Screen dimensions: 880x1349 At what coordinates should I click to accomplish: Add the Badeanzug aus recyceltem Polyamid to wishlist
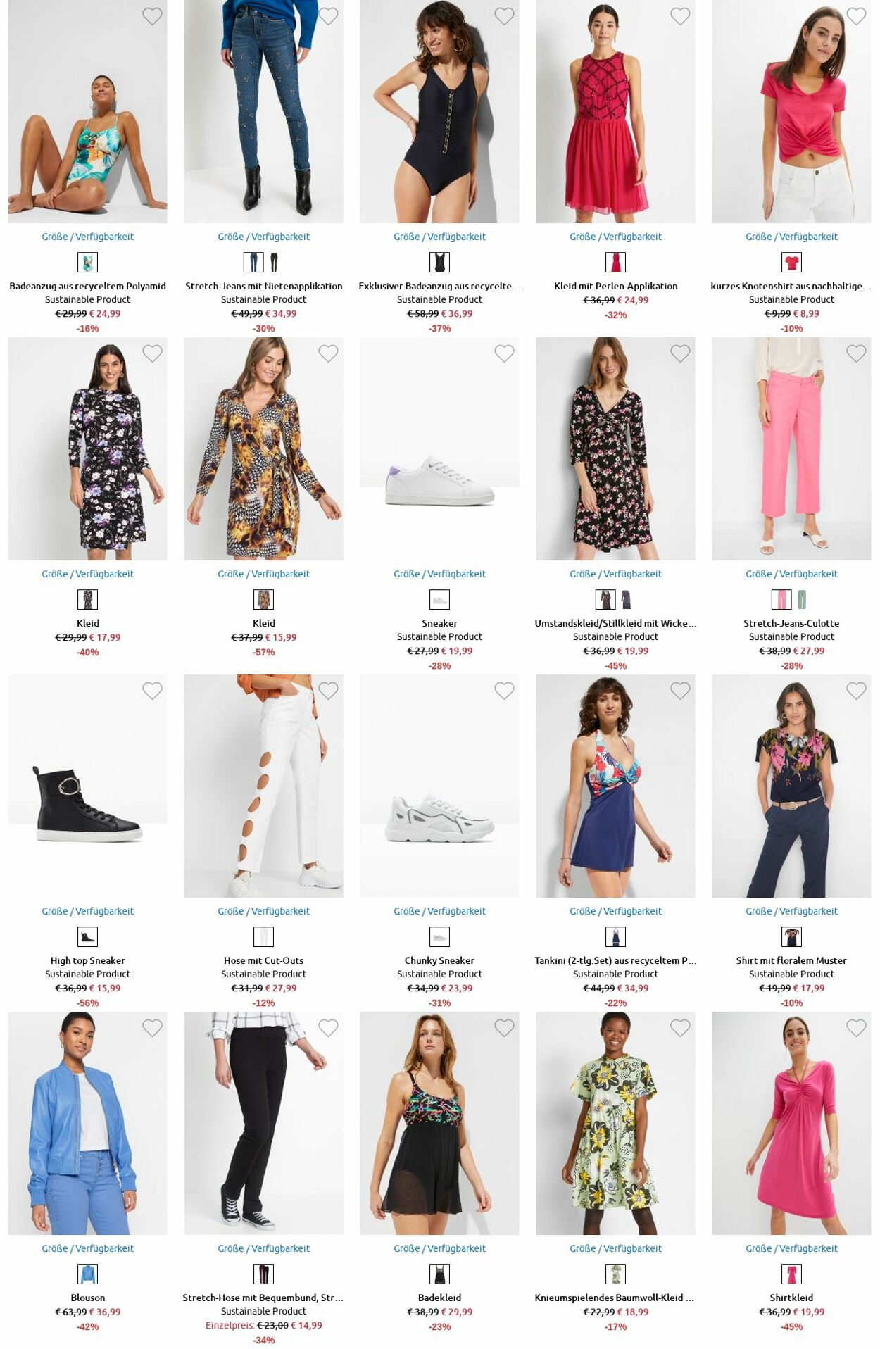pyautogui.click(x=152, y=16)
